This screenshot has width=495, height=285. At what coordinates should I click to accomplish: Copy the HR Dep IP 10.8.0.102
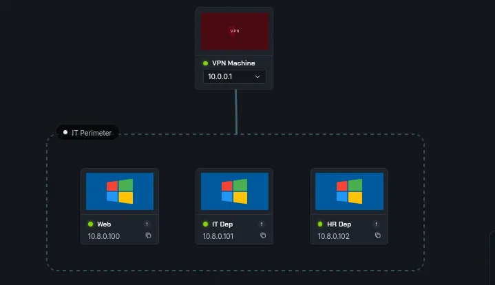coord(377,235)
